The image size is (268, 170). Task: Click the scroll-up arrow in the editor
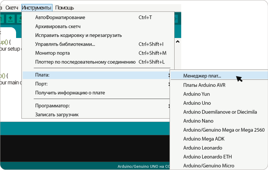tap(178, 42)
